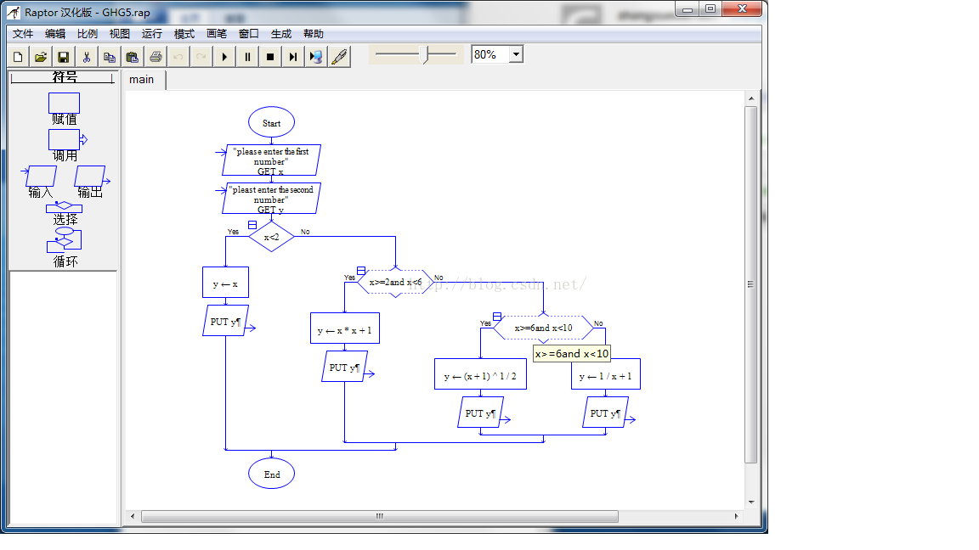Step to next shape with step icon
979x550 pixels.
293,58
